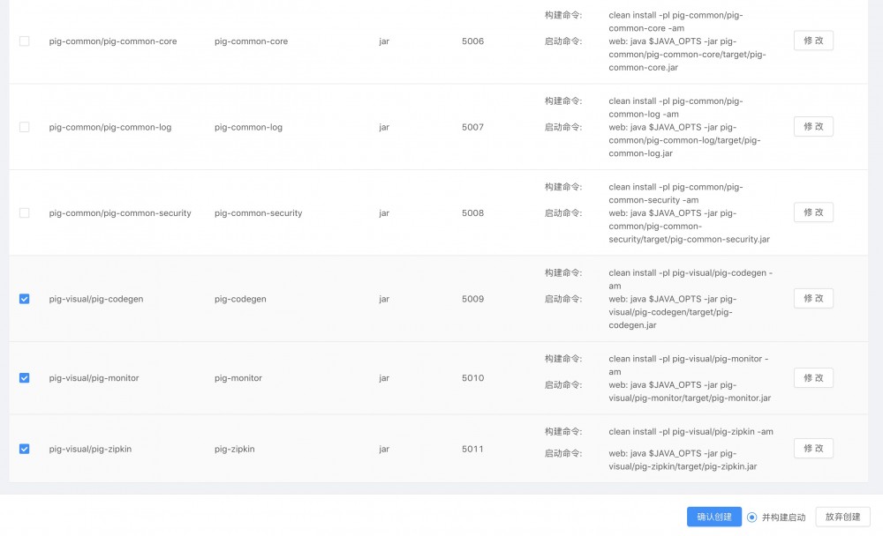This screenshot has height=536, width=883.
Task: Click the 确认创建 button
Action: point(713,517)
